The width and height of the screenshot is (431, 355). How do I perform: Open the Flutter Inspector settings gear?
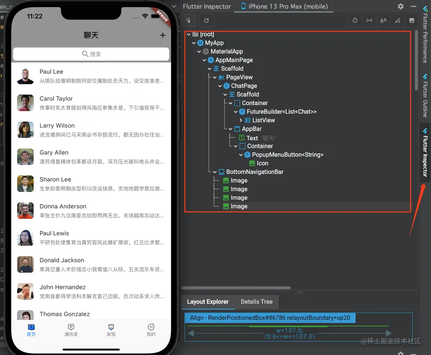[x=400, y=6]
